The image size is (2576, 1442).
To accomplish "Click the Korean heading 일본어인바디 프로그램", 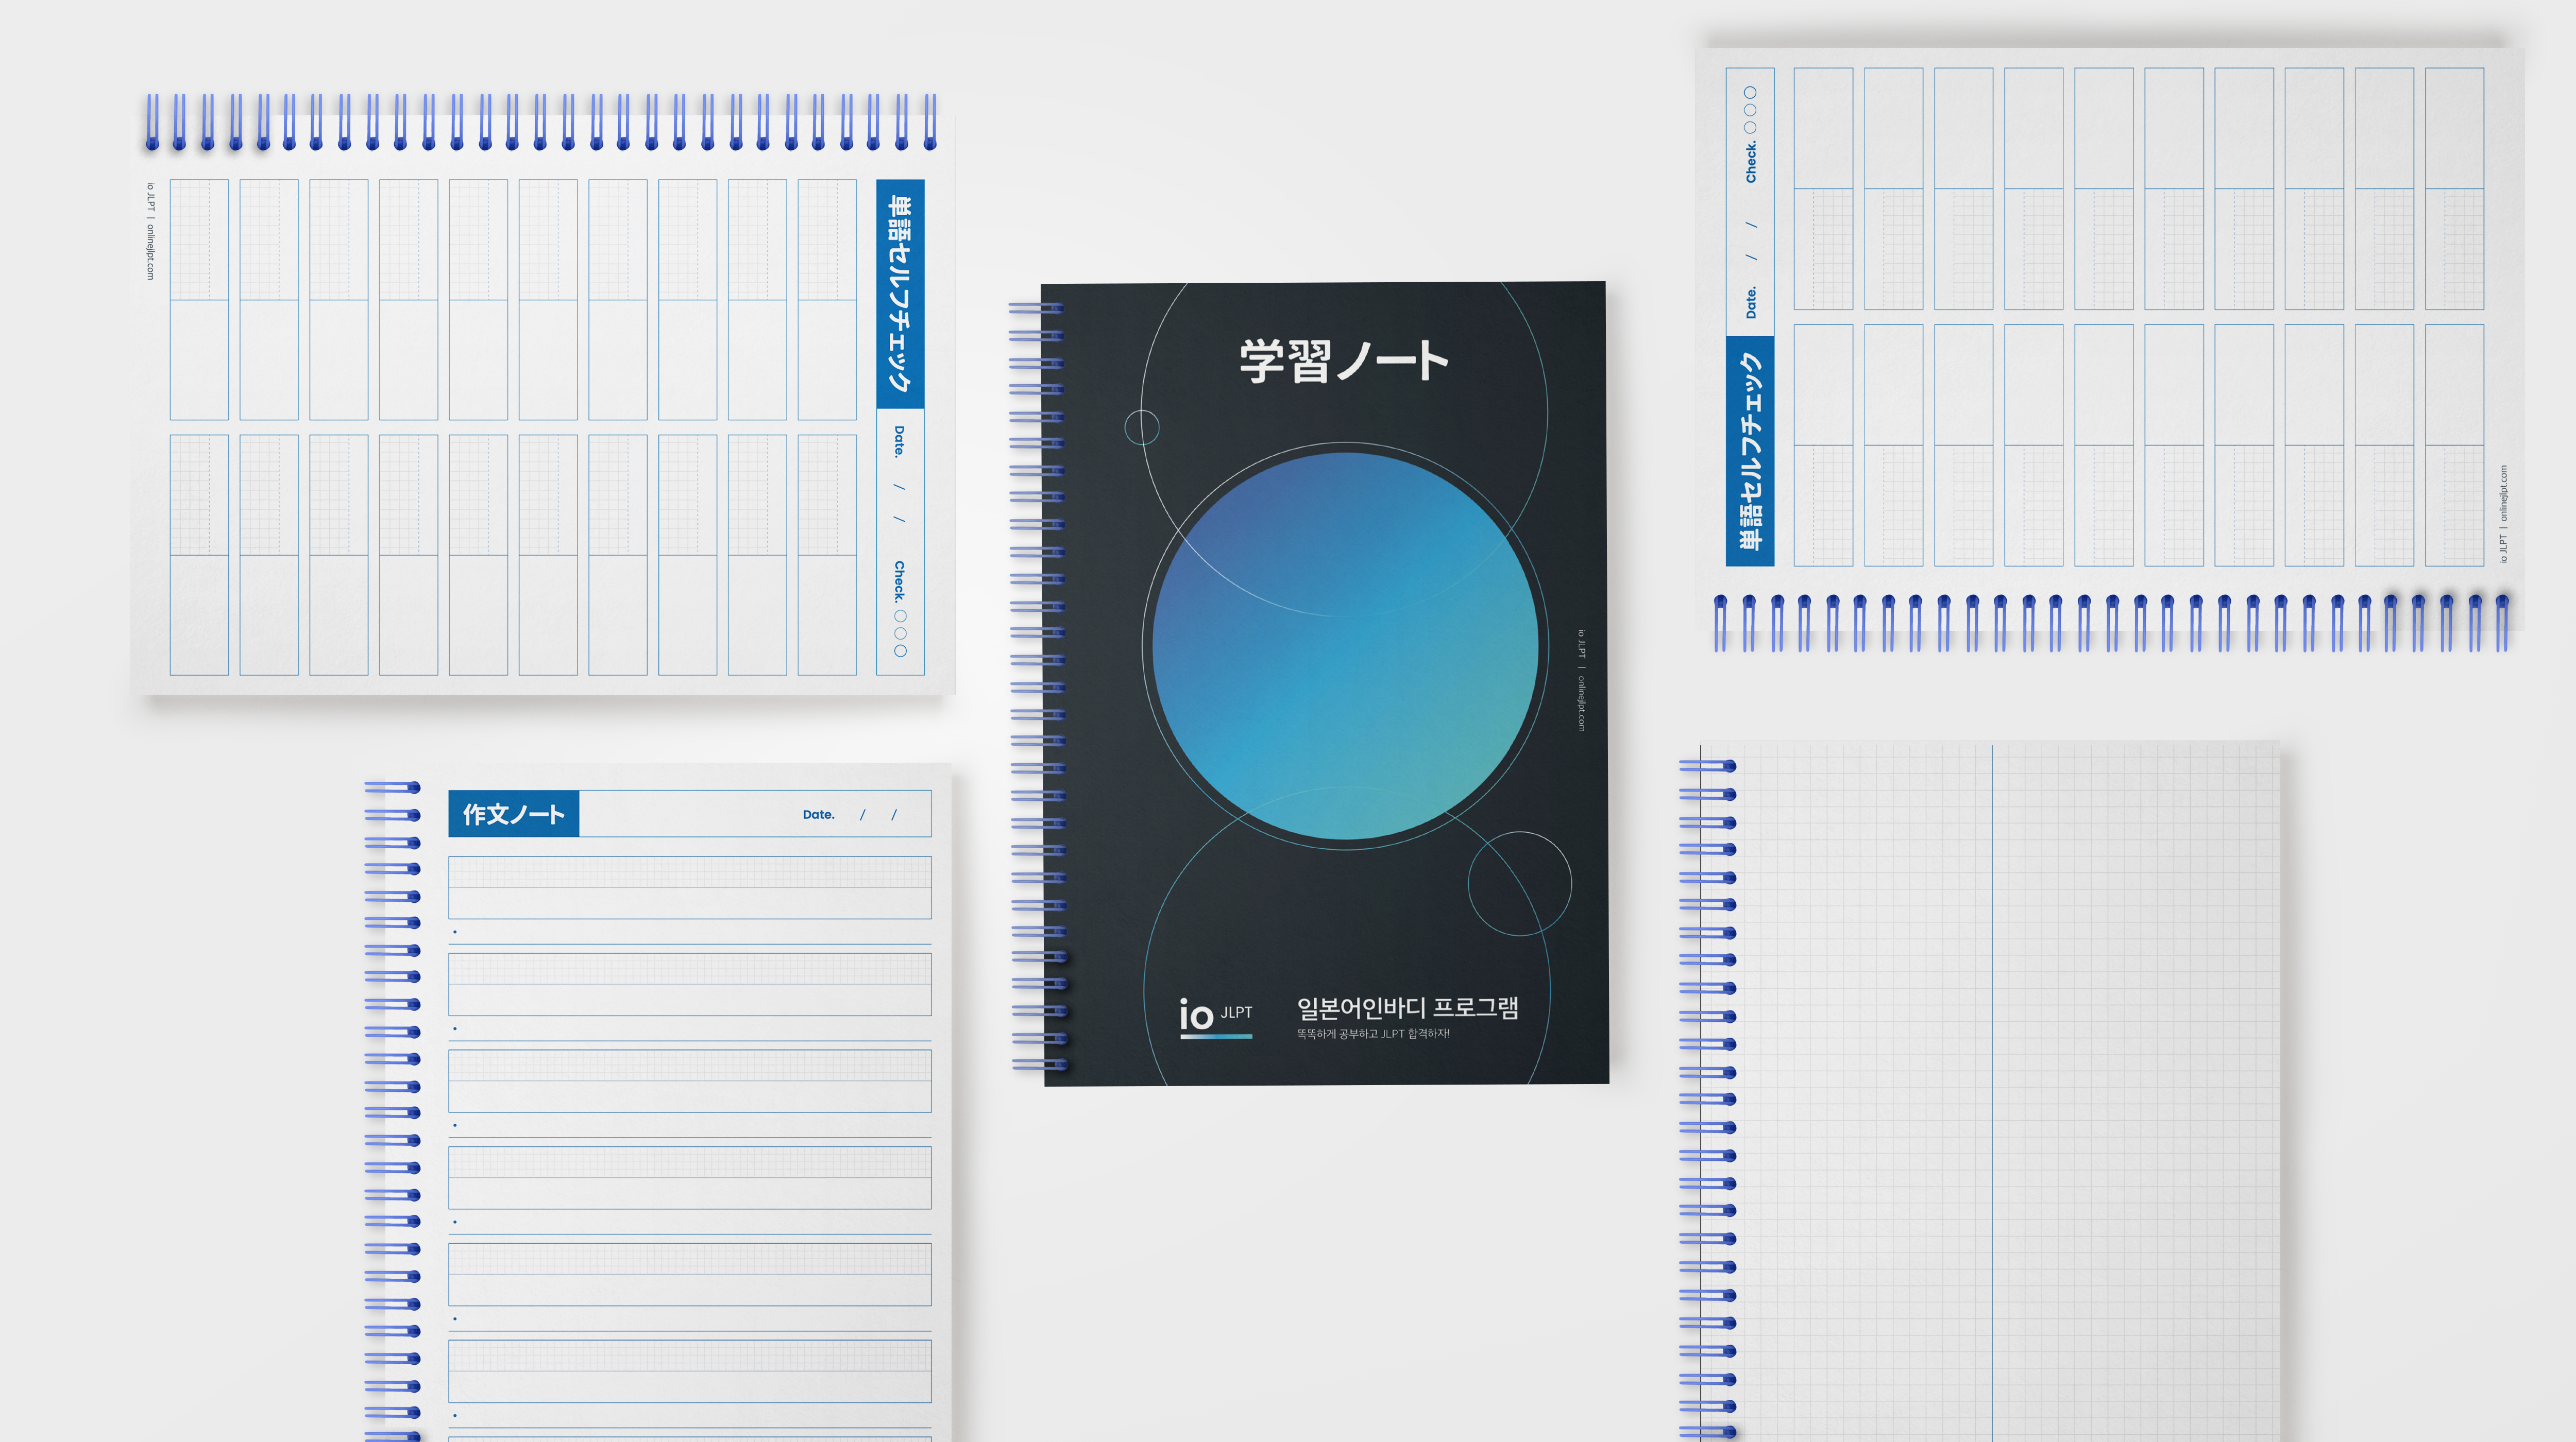I will tap(1407, 1007).
